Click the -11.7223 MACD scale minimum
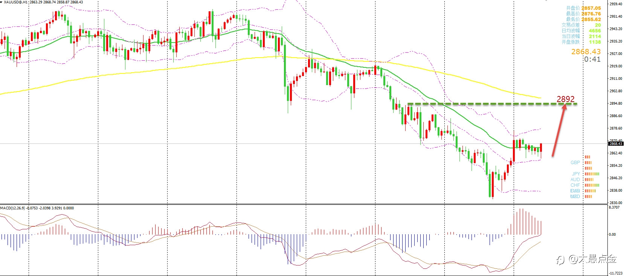 pos(615,273)
